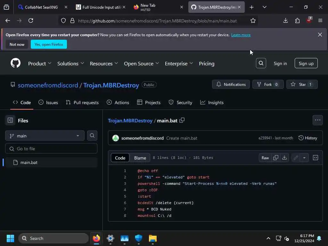Open the Pricing page link

(207, 63)
